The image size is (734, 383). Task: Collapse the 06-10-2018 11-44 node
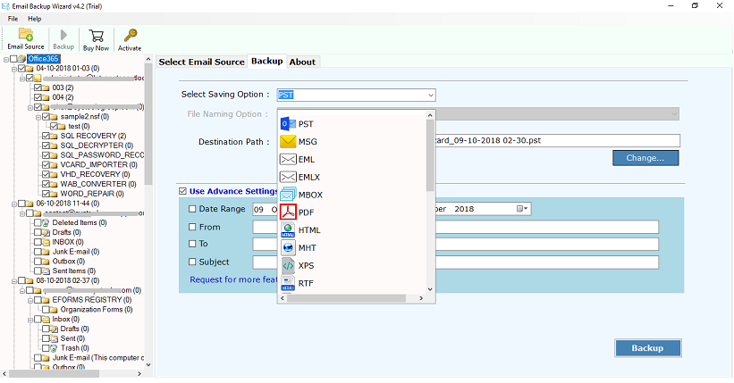coord(14,204)
